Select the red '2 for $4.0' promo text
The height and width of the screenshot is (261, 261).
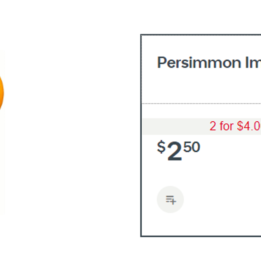click(x=235, y=126)
